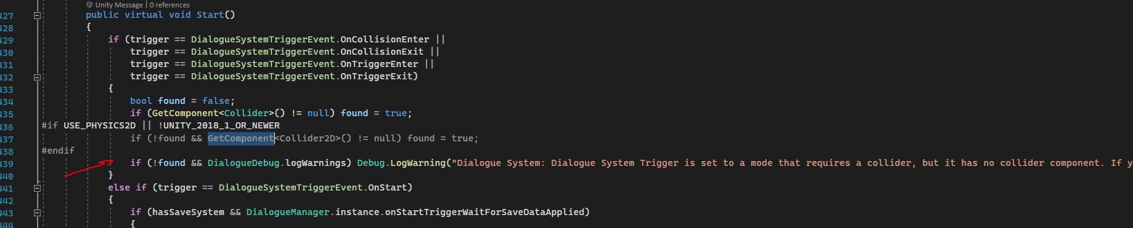Open the "0 references" CodeLens link
Screen dimensions: 1133x228
point(170,4)
